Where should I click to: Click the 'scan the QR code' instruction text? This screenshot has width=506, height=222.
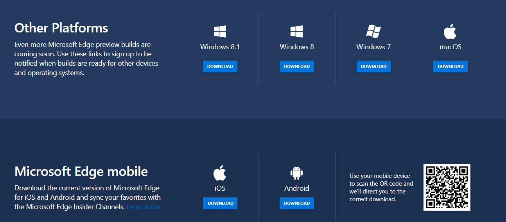tap(381, 188)
